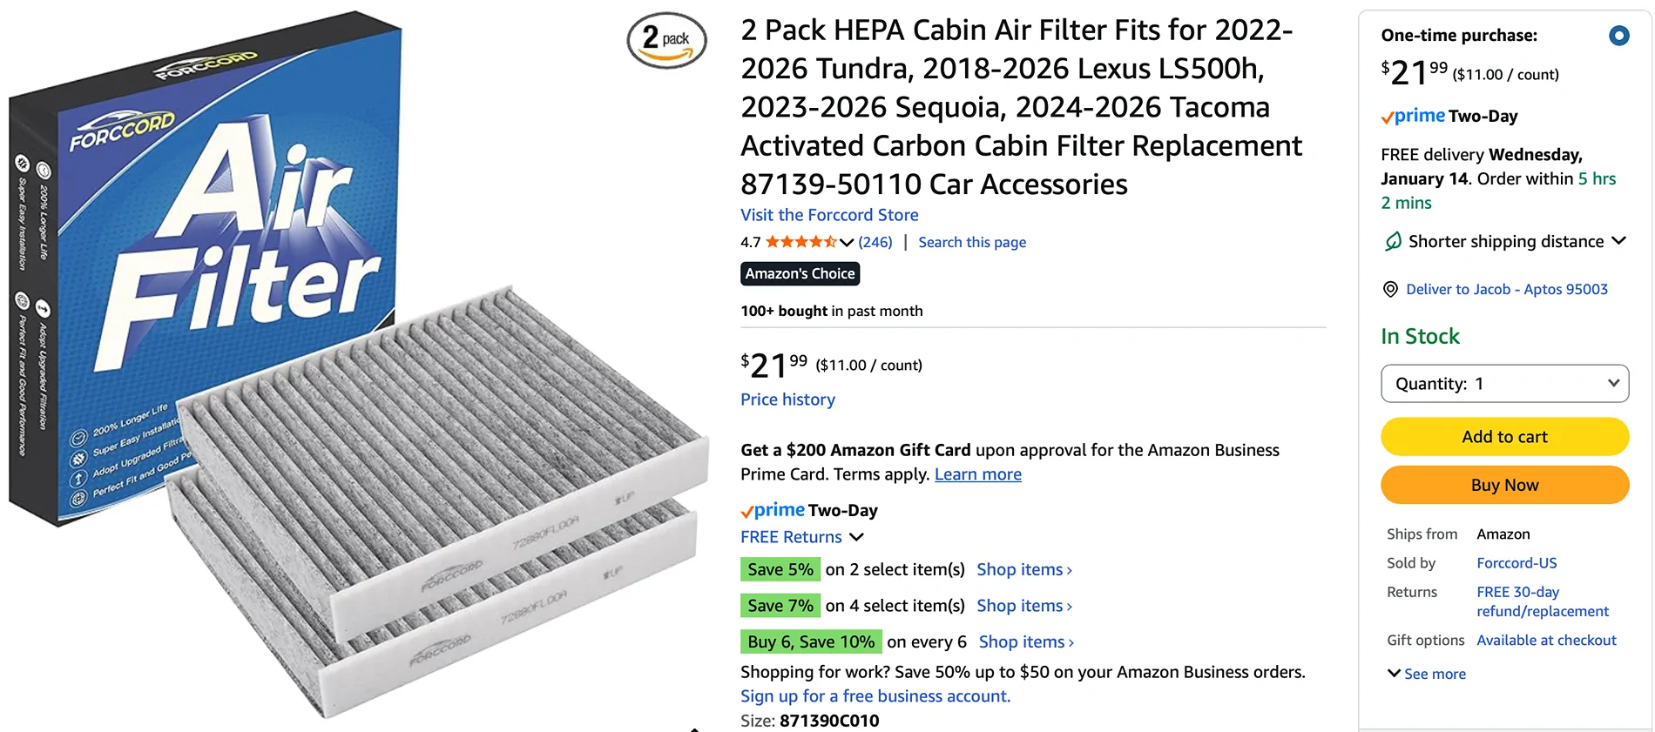Click Shop items for Save 5% offer
This screenshot has height=732, width=1655.
1023,569
